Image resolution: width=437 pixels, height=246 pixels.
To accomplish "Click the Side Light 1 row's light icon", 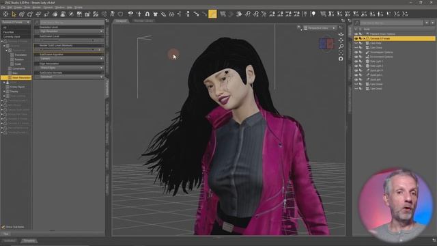I will pos(367,61).
